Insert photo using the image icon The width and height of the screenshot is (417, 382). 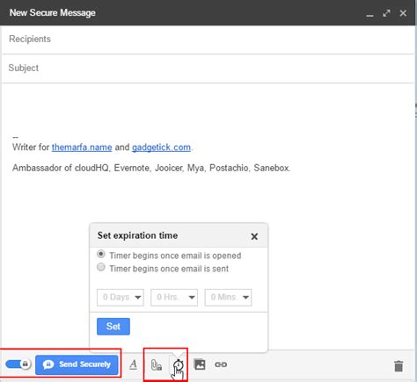coord(200,364)
